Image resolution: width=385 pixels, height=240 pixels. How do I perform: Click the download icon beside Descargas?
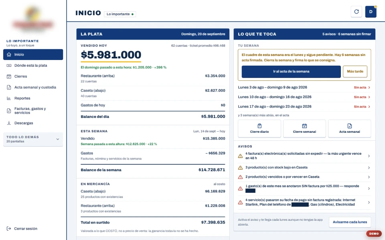pyautogui.click(x=9, y=123)
